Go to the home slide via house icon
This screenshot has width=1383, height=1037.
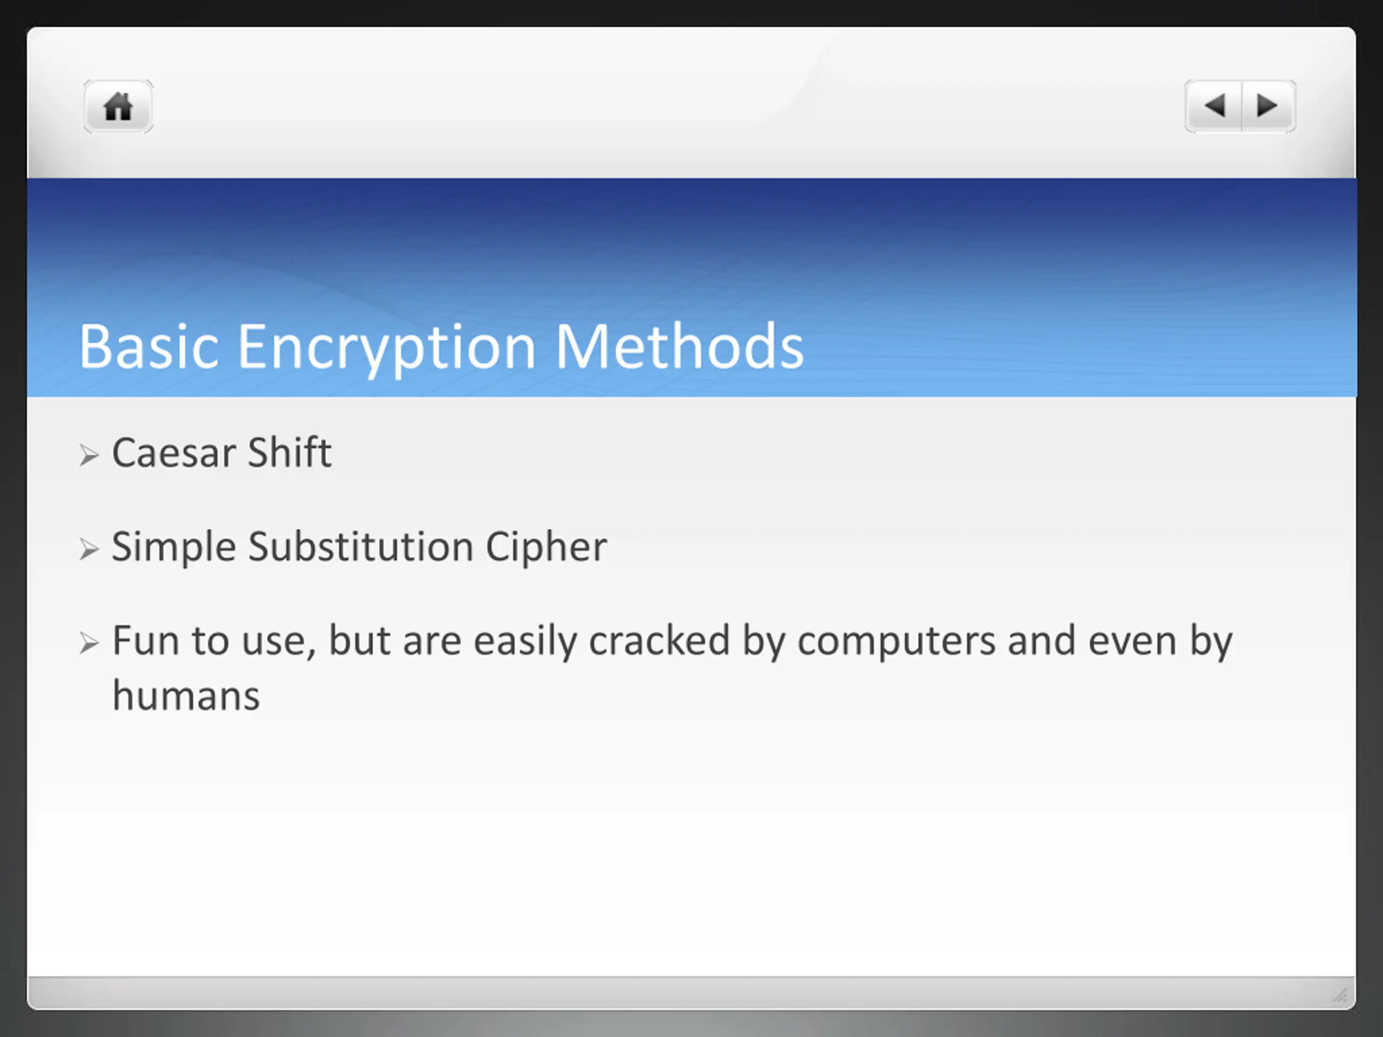[118, 106]
